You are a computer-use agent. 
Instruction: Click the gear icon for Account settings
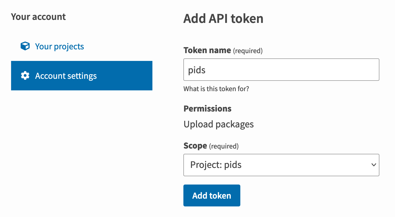point(25,76)
